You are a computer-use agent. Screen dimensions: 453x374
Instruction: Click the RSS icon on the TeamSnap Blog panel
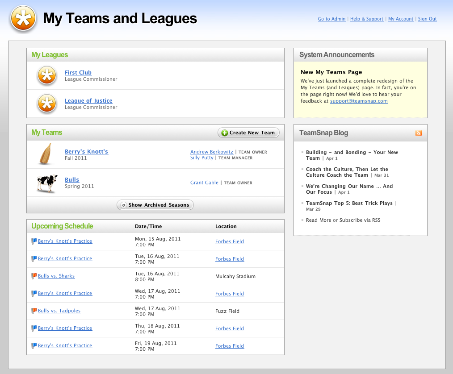(418, 133)
